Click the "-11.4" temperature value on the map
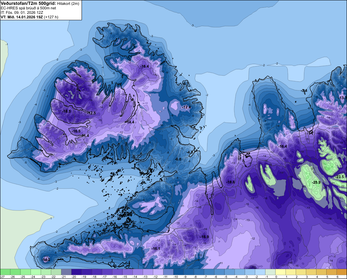The width and height of the screenshot is (347, 279). pyautogui.click(x=85, y=136)
